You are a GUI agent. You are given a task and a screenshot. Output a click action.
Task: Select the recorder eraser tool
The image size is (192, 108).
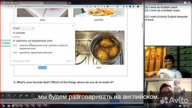coord(21,96)
